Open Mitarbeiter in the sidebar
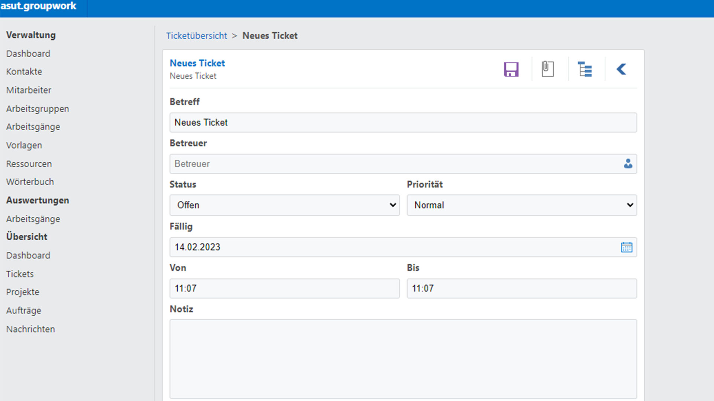Viewport: 714px width, 401px height. [x=29, y=90]
